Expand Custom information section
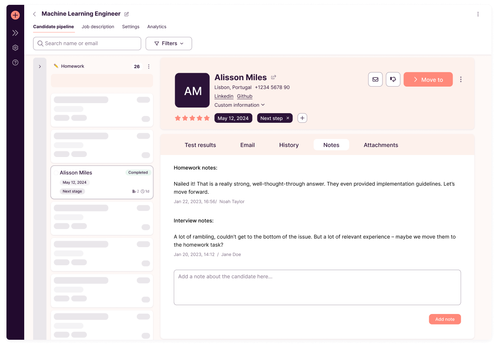Image resolution: width=497 pixels, height=347 pixels. pos(239,105)
